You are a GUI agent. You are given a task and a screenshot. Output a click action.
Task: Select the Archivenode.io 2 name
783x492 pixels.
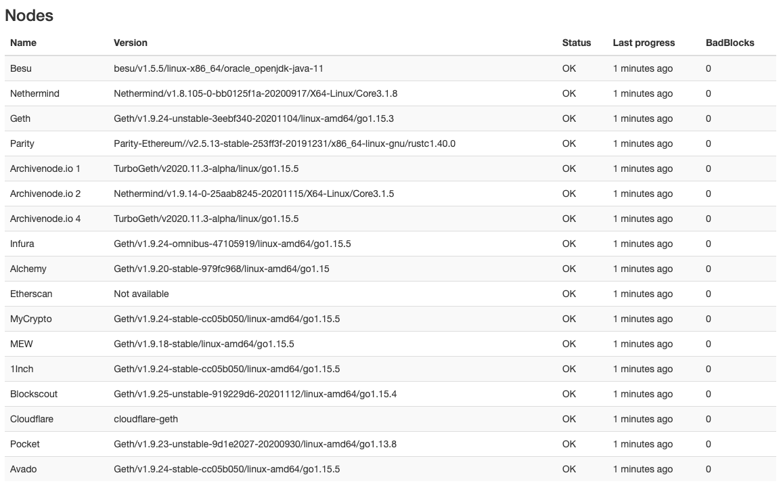click(x=45, y=194)
